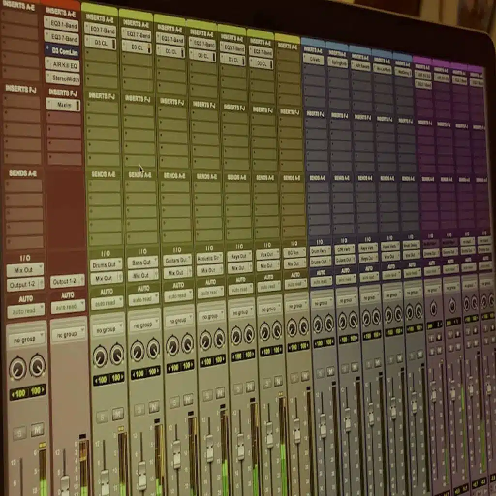Open the Output 1-2 selector on first track
Viewport: 496px width, 496px height.
pos(25,284)
